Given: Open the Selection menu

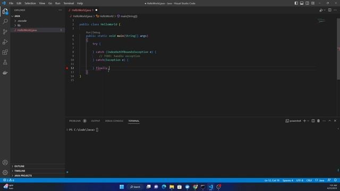Looking at the screenshot, I should [30, 3].
